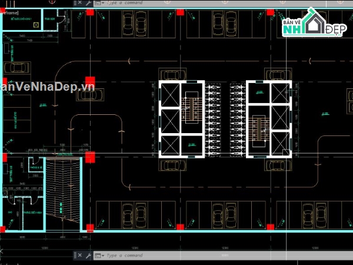Click the BanVeNhaDep.vn watermark text

47,87
